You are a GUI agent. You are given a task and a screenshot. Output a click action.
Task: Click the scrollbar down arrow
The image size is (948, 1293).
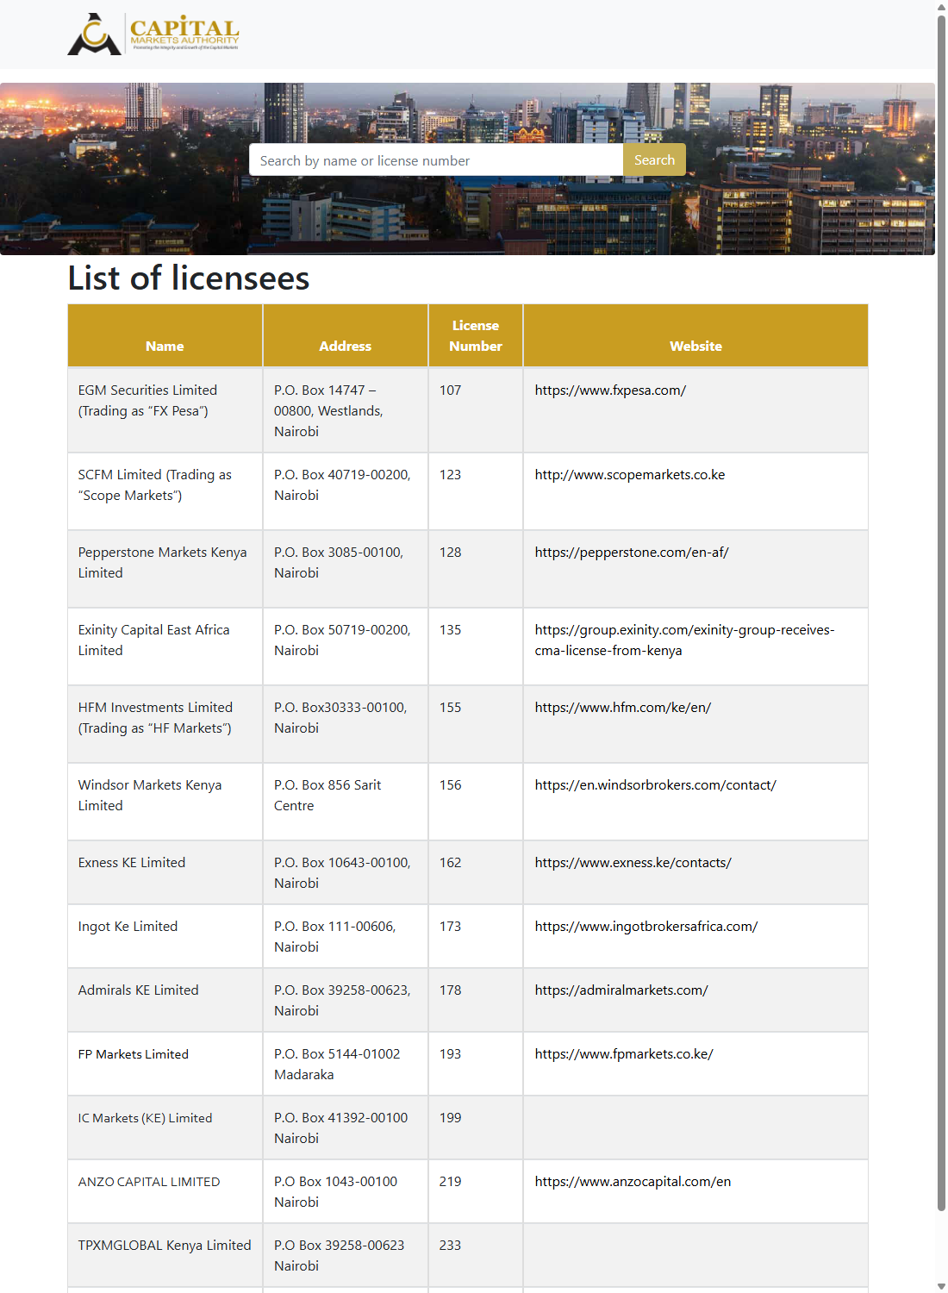click(941, 1286)
